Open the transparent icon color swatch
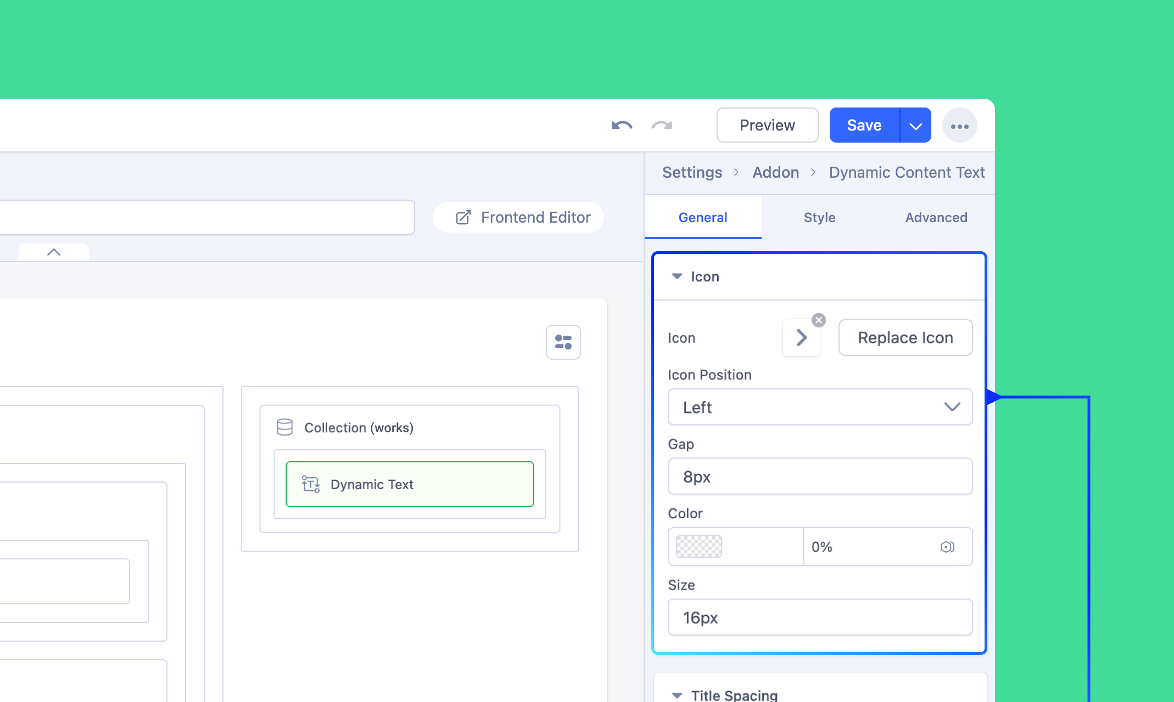This screenshot has width=1174, height=702. (x=698, y=547)
